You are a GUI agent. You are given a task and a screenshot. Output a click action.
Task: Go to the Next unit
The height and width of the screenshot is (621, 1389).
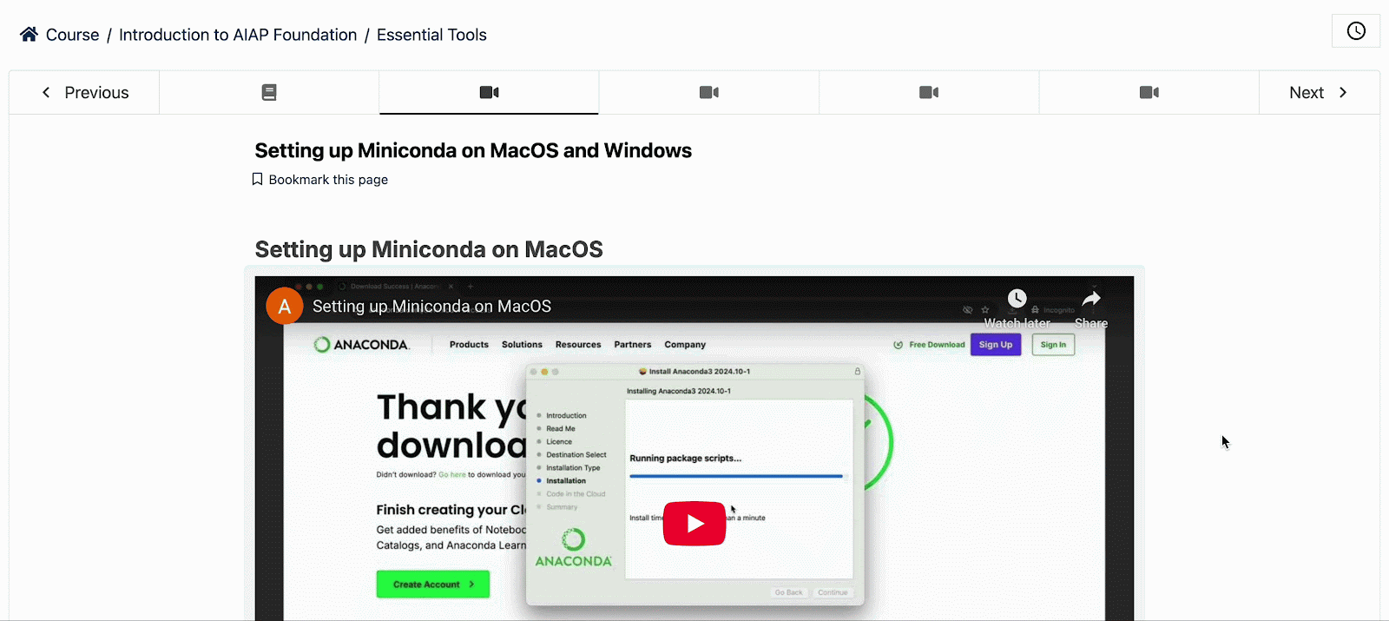(1319, 92)
